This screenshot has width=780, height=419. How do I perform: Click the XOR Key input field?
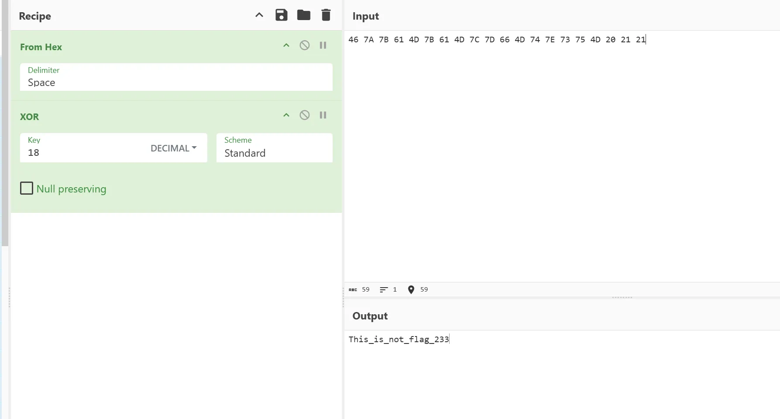pos(83,152)
